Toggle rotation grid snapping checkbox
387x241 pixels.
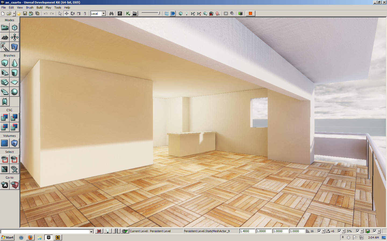tap(339, 231)
